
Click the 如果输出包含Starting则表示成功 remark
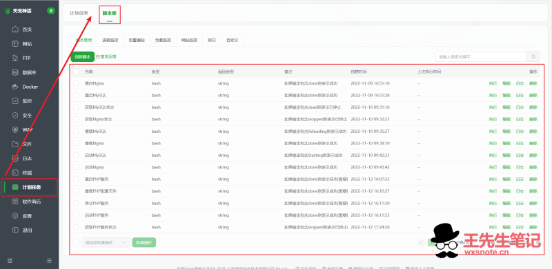(x=313, y=155)
